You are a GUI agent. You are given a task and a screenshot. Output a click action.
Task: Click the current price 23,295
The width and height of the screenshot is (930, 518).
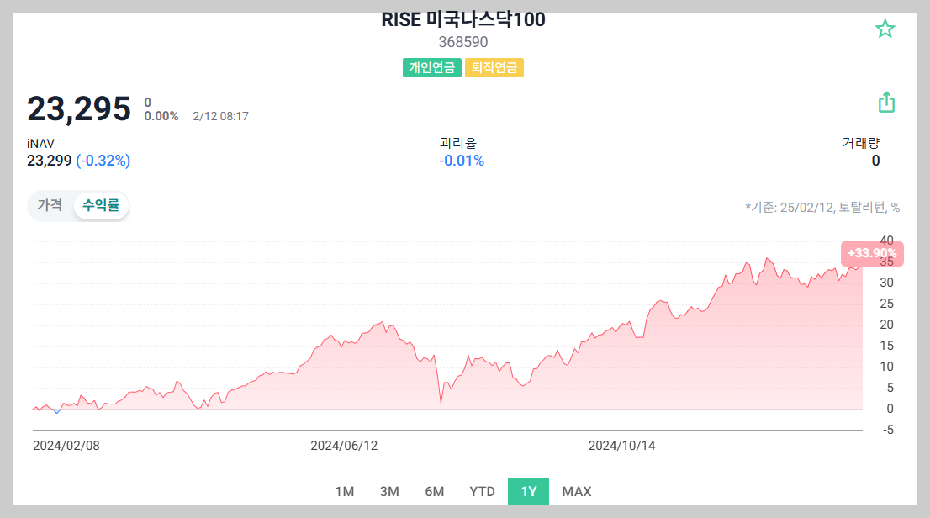pyautogui.click(x=79, y=109)
